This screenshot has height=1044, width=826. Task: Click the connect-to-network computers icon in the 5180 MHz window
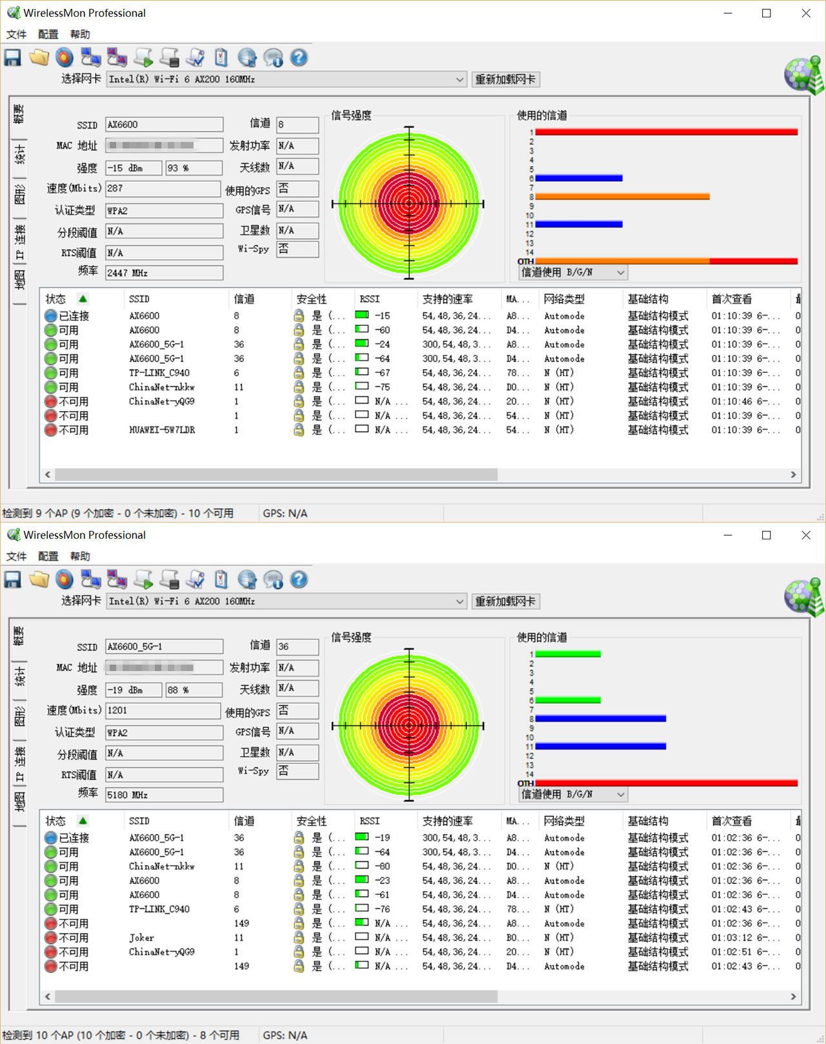click(90, 580)
